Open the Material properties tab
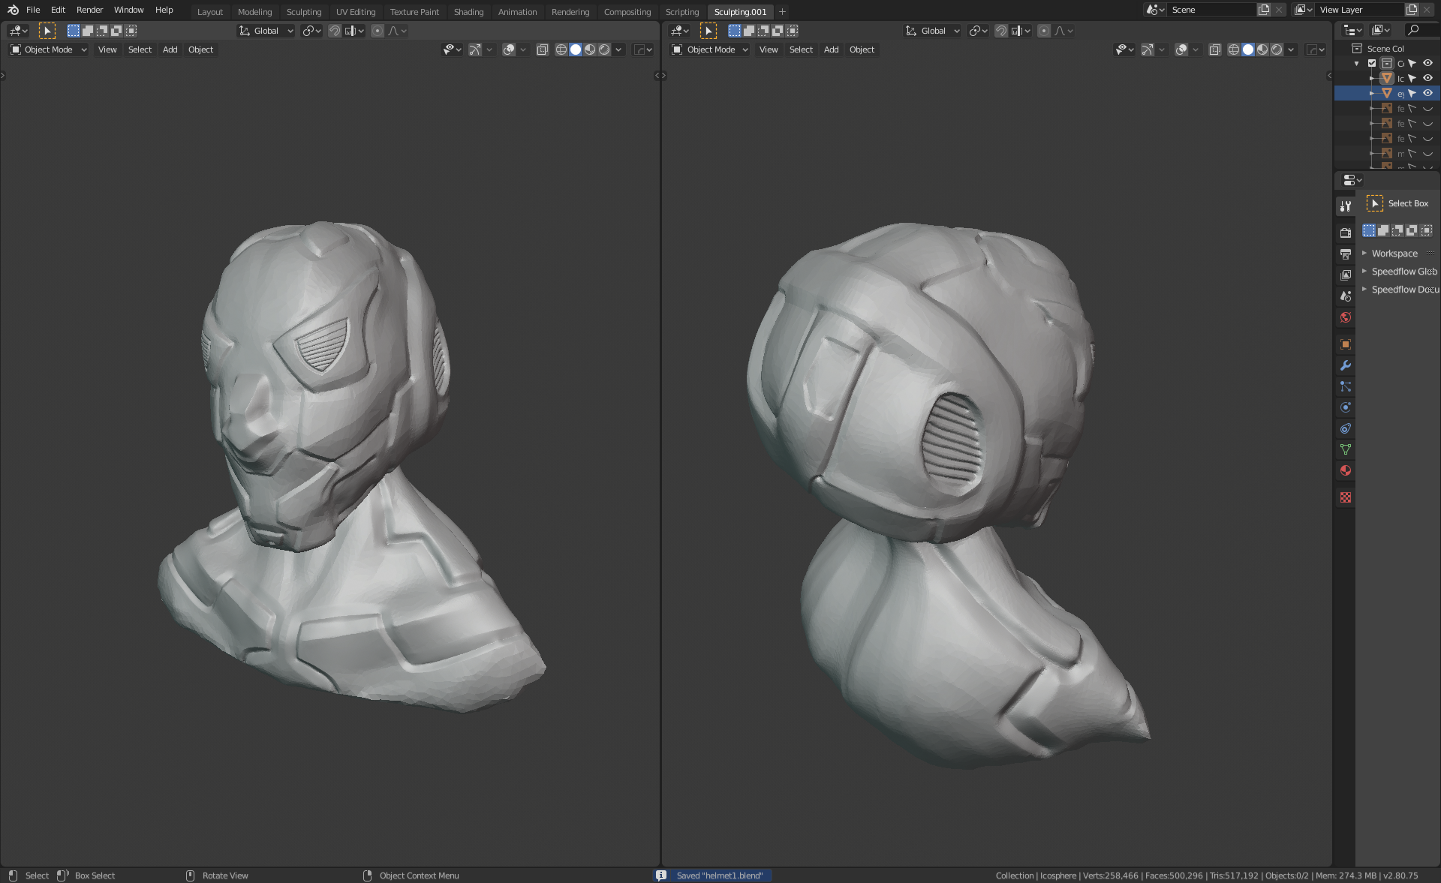 point(1346,470)
